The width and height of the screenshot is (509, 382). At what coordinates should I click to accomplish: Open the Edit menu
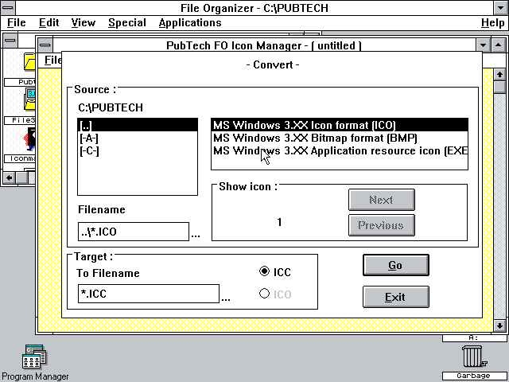49,23
